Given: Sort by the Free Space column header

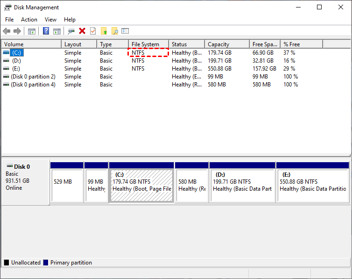Looking at the screenshot, I should [265, 44].
